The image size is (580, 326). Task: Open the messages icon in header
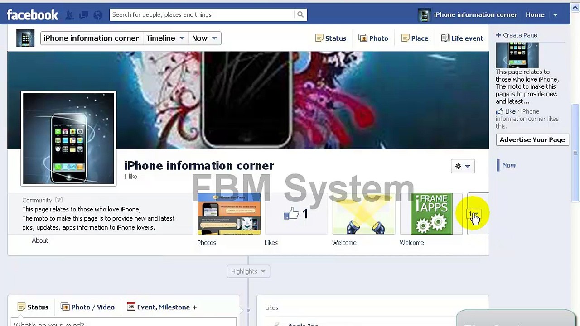84,15
